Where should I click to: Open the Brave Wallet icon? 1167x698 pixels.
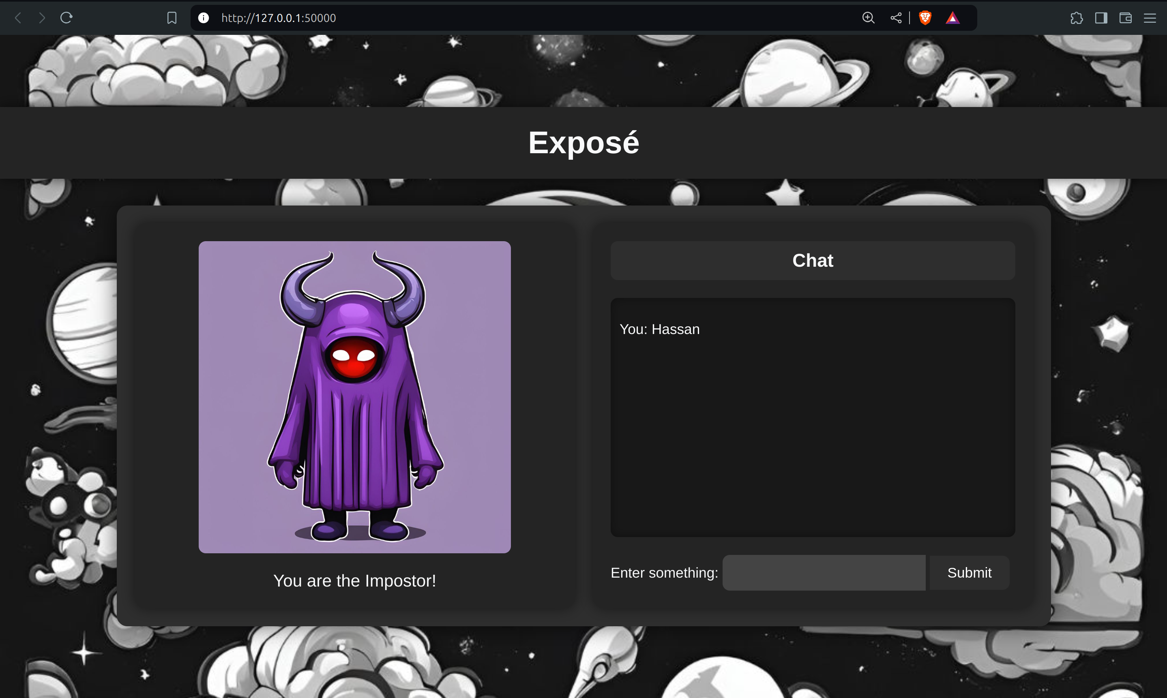(1125, 18)
